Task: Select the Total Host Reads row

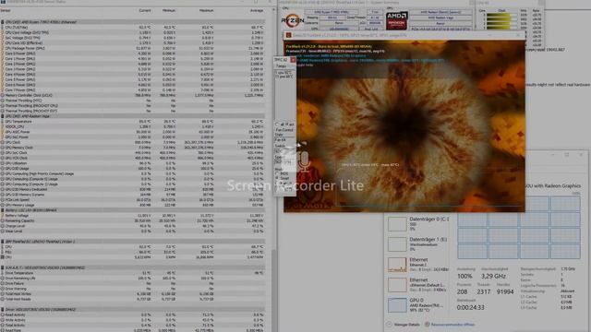Action: pos(133,299)
